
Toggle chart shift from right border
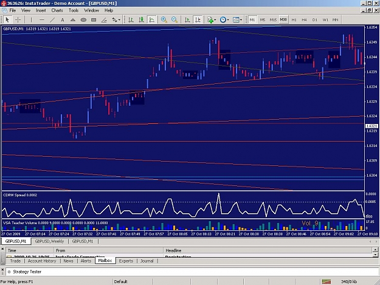pyautogui.click(x=198, y=20)
